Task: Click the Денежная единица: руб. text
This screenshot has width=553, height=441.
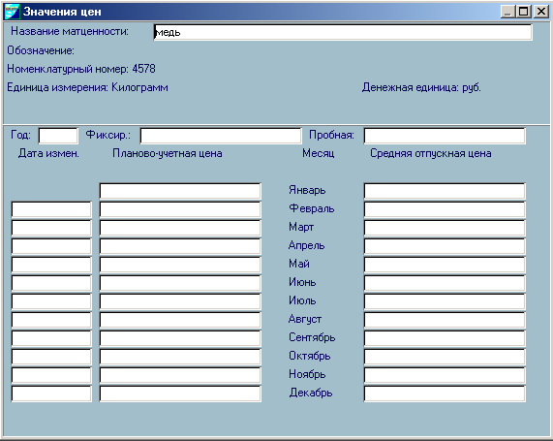Action: pos(421,87)
